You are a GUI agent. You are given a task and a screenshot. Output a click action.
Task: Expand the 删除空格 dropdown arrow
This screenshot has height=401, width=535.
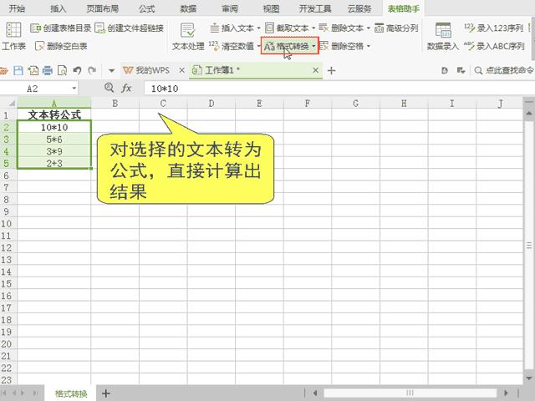(369, 46)
